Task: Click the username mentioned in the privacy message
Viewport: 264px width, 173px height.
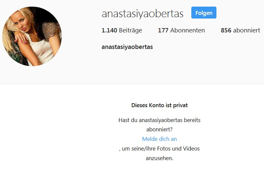Action: point(161,120)
